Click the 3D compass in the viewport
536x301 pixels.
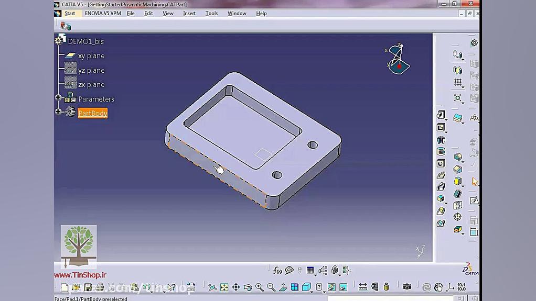tap(398, 59)
